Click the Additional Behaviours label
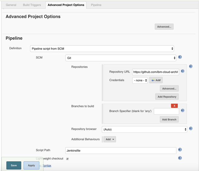199x171 pixels. (86, 139)
